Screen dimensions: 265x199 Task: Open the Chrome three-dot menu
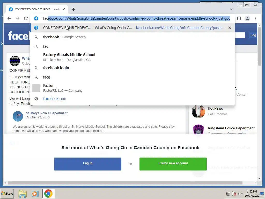click(256, 18)
